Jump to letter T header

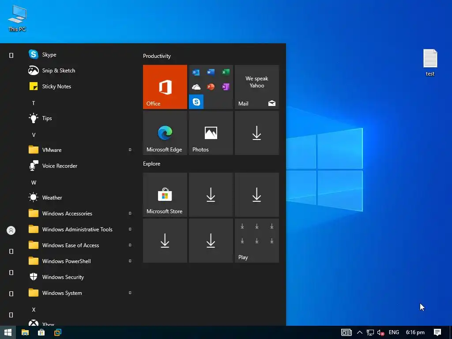(34, 103)
